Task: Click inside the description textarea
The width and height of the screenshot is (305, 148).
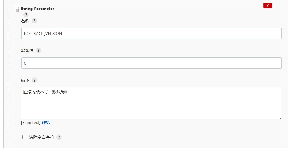Action: coord(151,103)
